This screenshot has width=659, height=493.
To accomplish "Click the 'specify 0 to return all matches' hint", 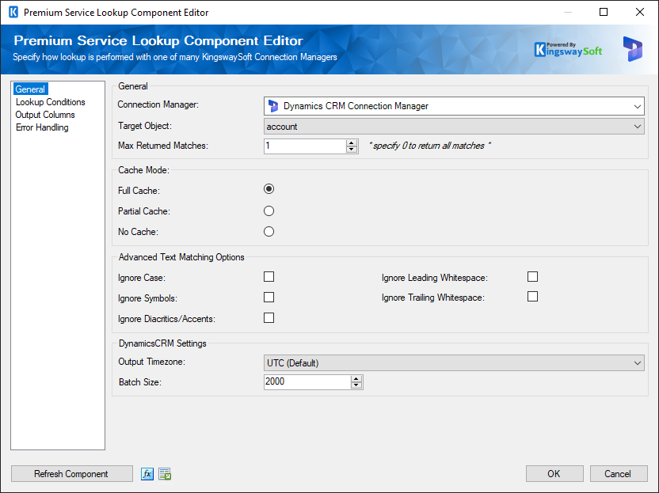I will tap(429, 146).
